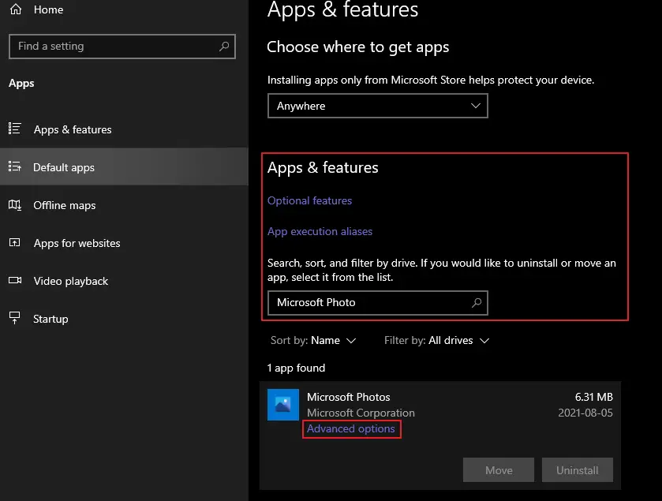Select Default apps in sidebar
This screenshot has height=501, width=662.
click(x=124, y=166)
